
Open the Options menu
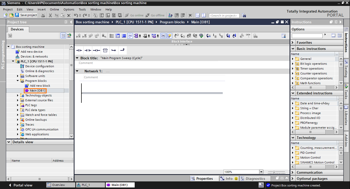pyautogui.click(x=69, y=9)
